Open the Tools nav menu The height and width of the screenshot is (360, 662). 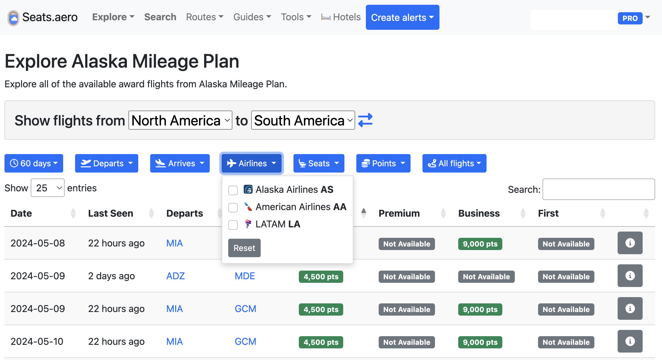coord(296,17)
